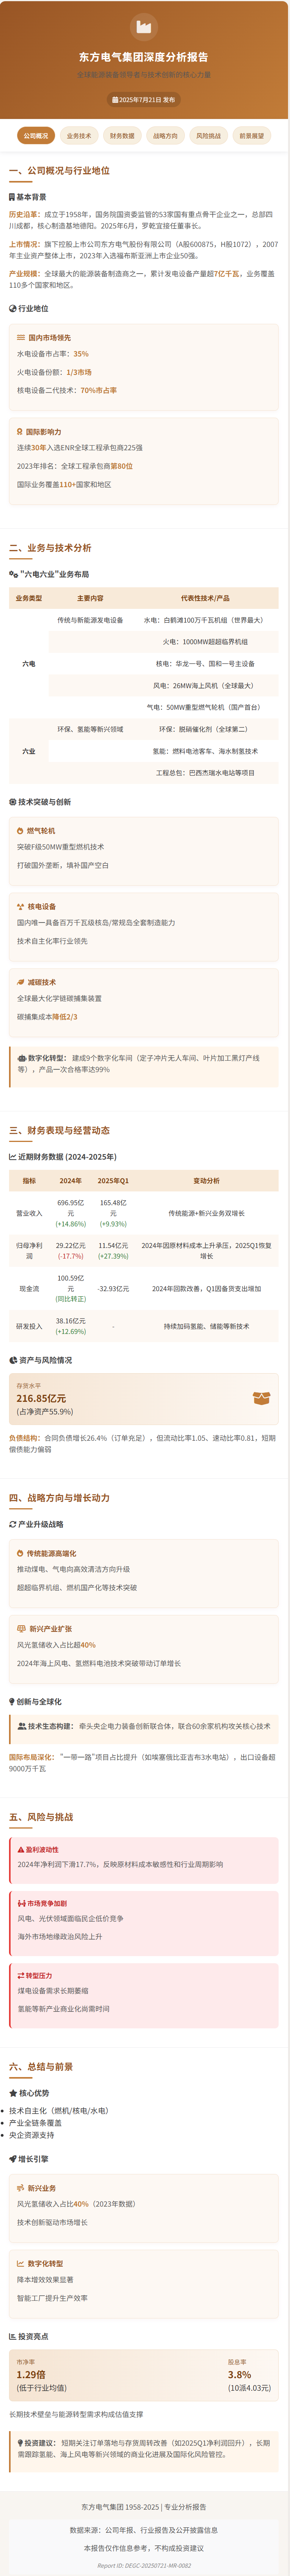The width and height of the screenshot is (290, 2576).
Task: Click the list icon beside 国内市场领先
Action: (x=21, y=338)
